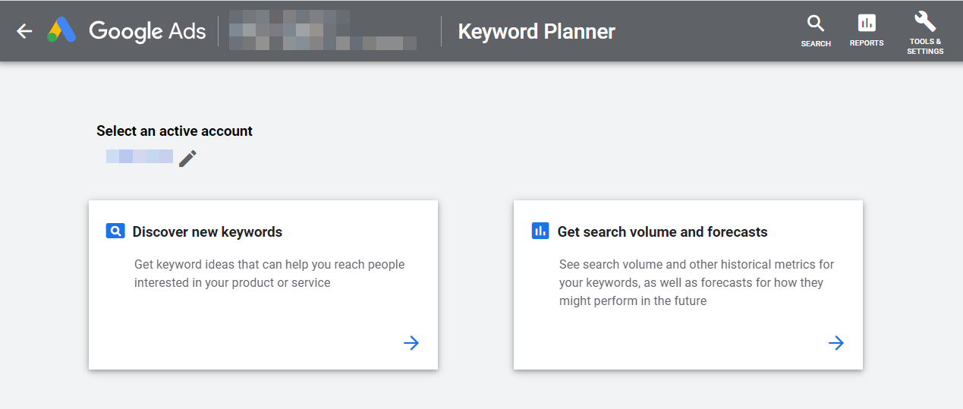Click the Keyword Planner title
Image resolution: width=963 pixels, height=409 pixels.
tap(537, 32)
